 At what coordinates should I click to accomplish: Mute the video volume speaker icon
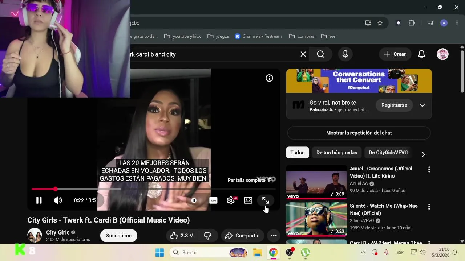tap(58, 200)
